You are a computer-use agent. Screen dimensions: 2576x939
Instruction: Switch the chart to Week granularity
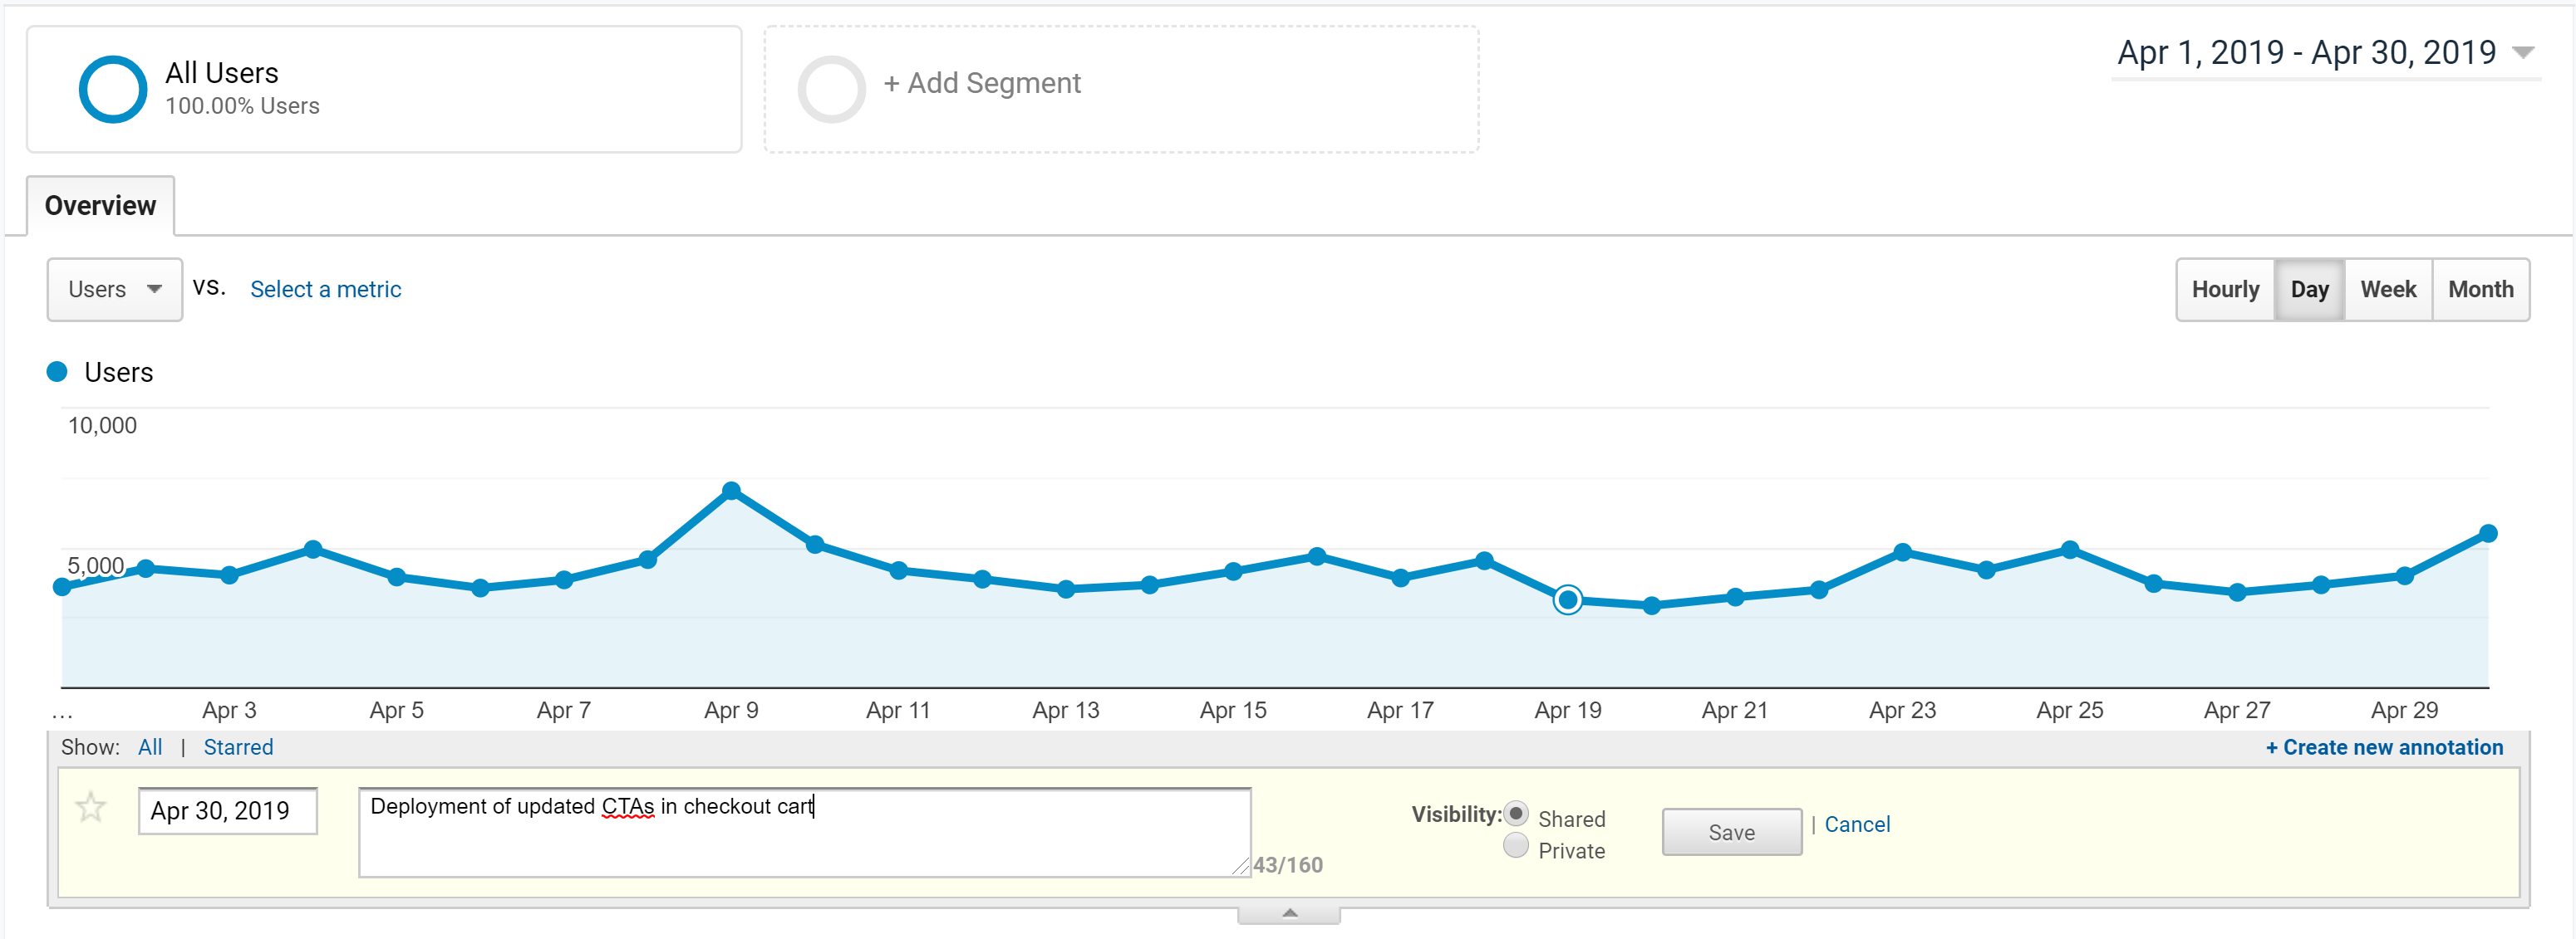pos(2388,289)
